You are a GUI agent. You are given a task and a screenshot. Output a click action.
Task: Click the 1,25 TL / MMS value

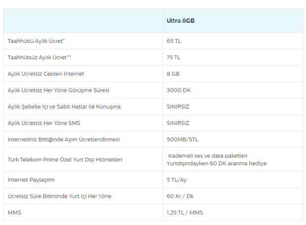pyautogui.click(x=185, y=213)
